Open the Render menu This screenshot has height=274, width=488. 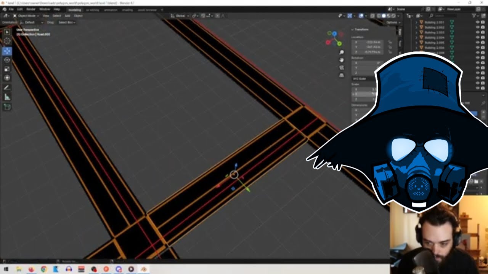[31, 9]
